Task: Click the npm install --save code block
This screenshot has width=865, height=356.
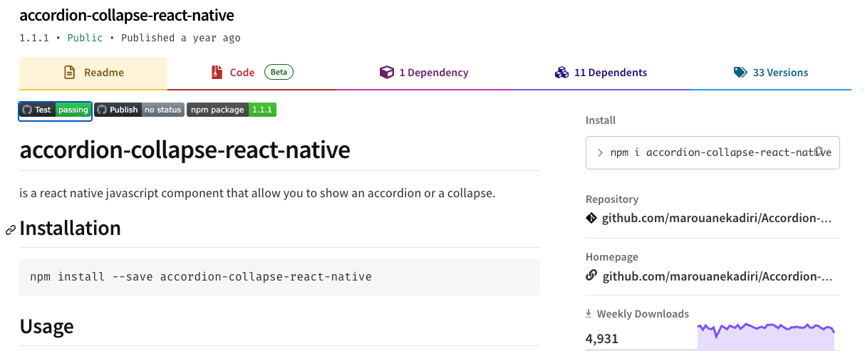Action: (x=279, y=277)
